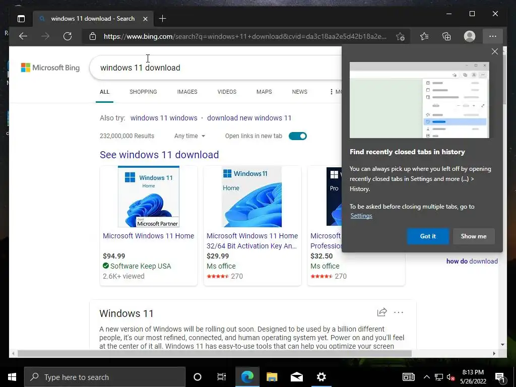Click Windows 11 Home Microsoft Partner image
516x387 pixels.
point(149,197)
